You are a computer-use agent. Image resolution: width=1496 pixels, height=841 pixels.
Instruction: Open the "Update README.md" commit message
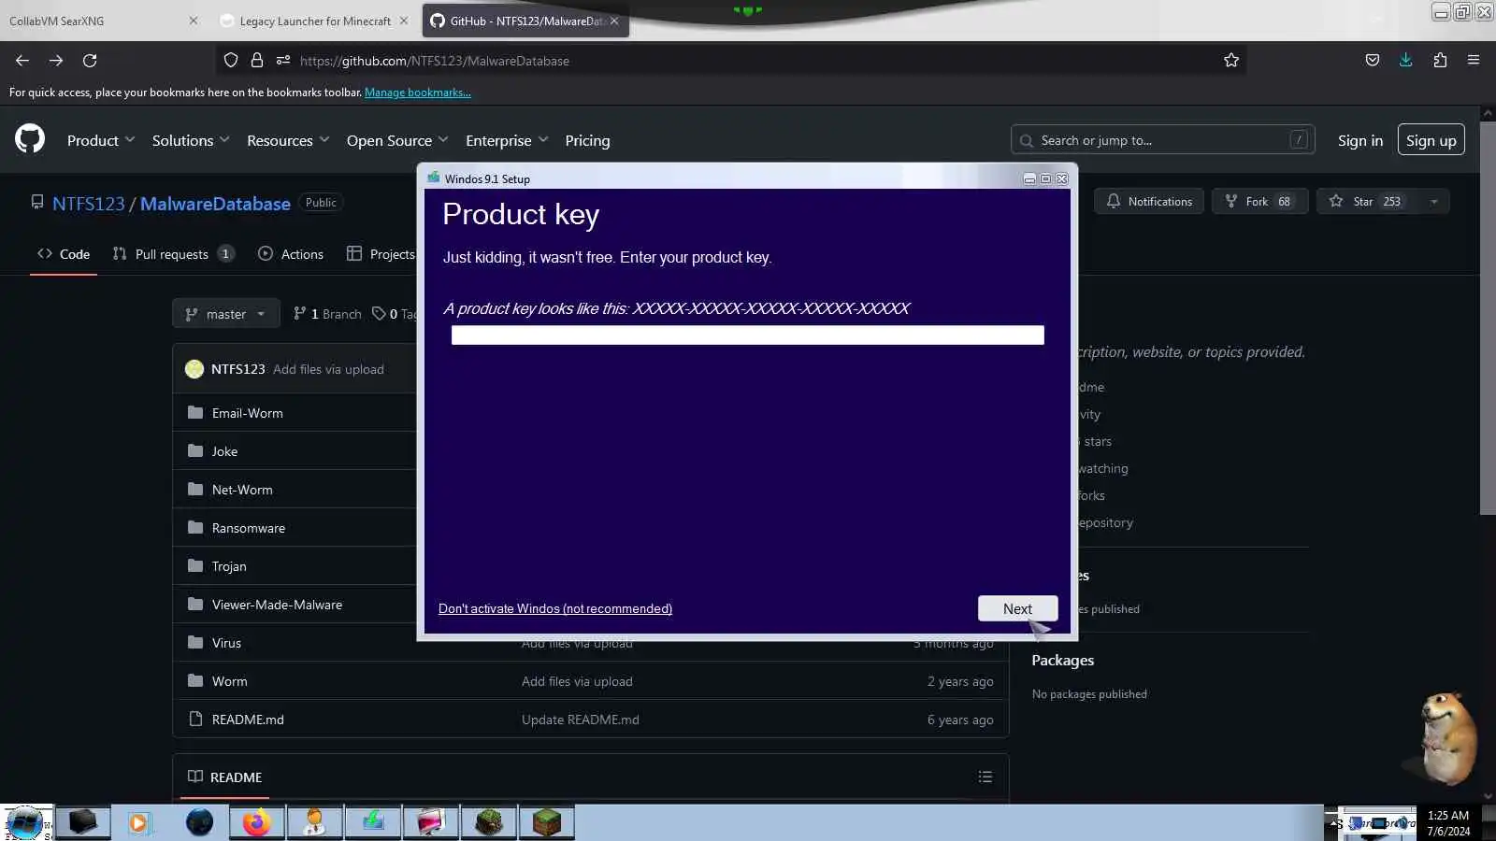point(581,720)
